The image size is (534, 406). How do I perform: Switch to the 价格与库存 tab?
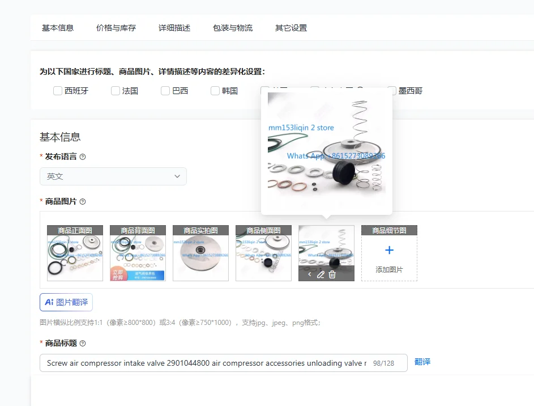(116, 28)
